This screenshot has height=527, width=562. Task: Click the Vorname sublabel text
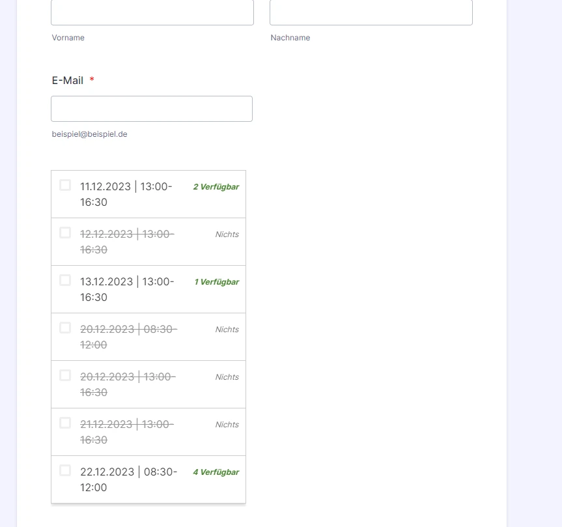pos(68,38)
